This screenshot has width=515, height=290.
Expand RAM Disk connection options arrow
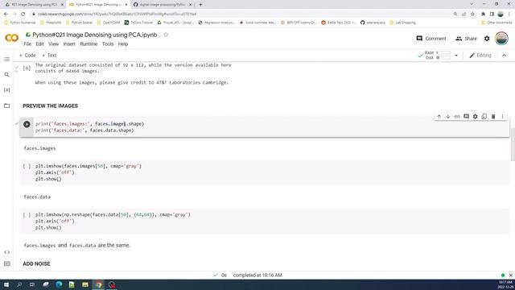[456, 56]
